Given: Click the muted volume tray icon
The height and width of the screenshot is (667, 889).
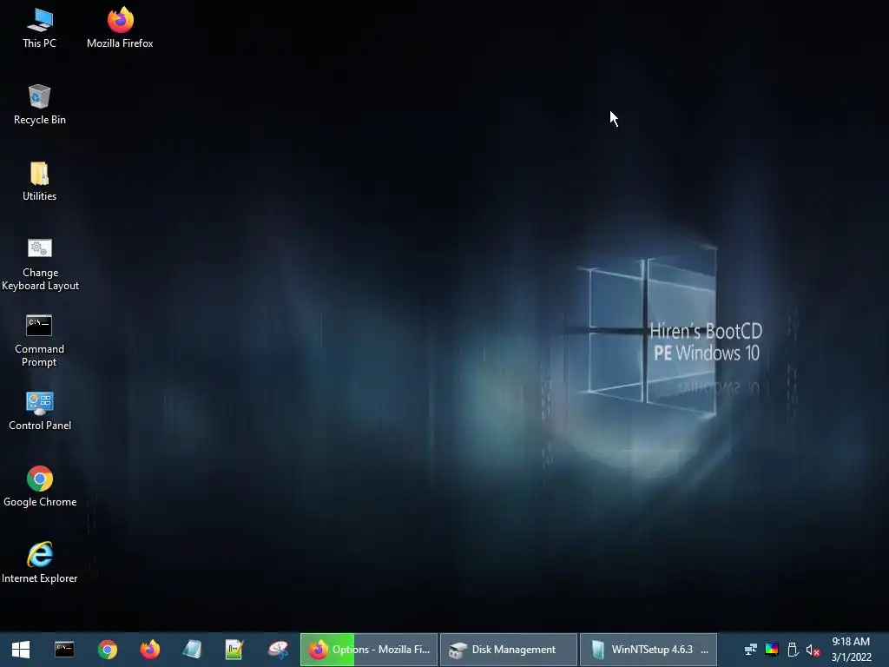Looking at the screenshot, I should coord(813,650).
